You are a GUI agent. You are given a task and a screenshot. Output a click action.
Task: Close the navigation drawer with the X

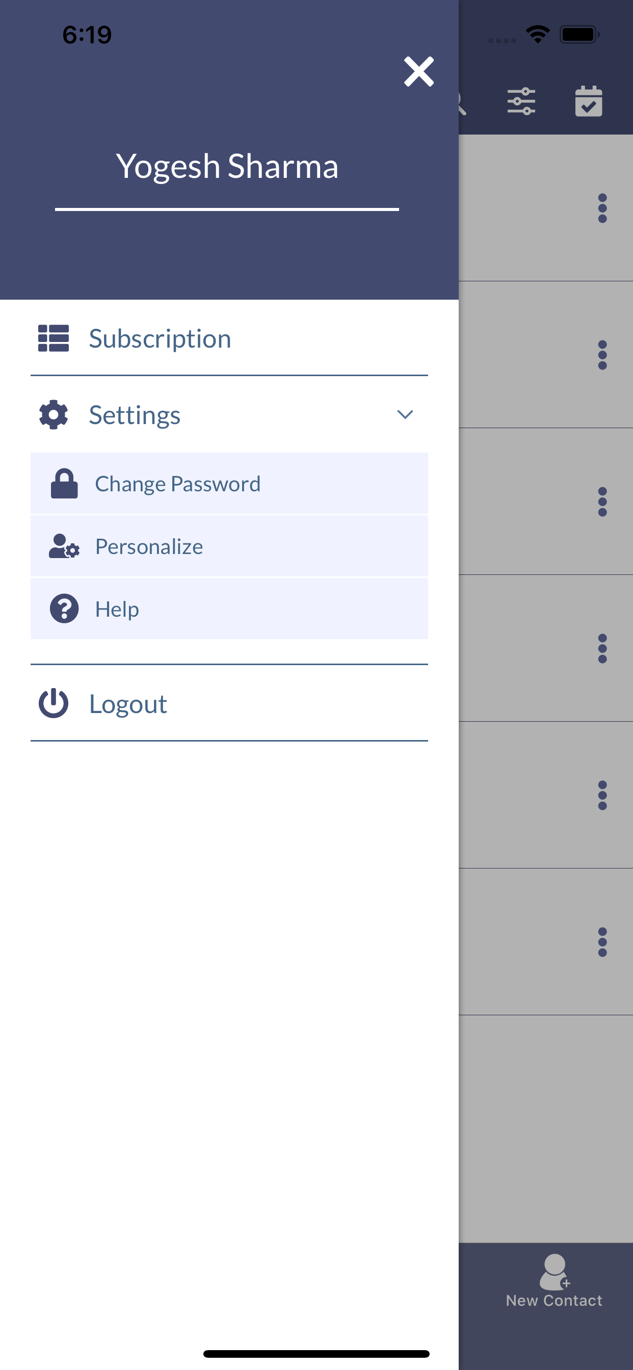[418, 72]
